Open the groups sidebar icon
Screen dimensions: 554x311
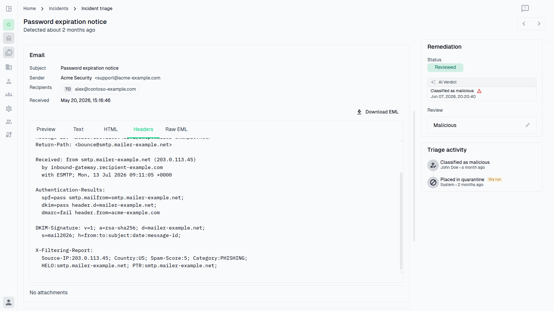pyautogui.click(x=9, y=94)
